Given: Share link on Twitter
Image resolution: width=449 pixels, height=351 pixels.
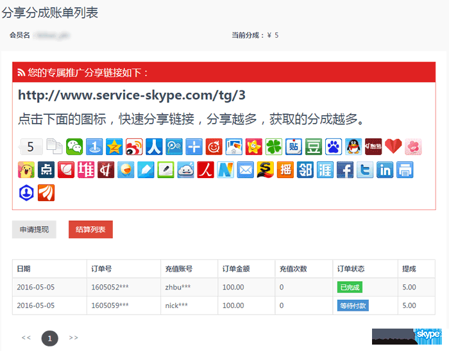Looking at the screenshot, I should pos(365,170).
